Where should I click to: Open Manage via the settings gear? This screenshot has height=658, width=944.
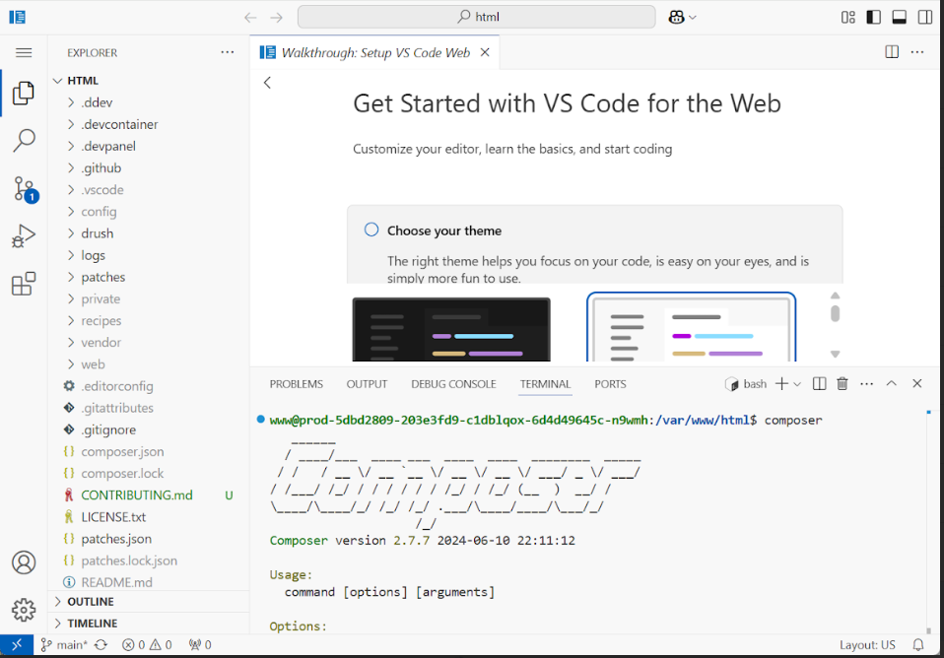pos(24,610)
